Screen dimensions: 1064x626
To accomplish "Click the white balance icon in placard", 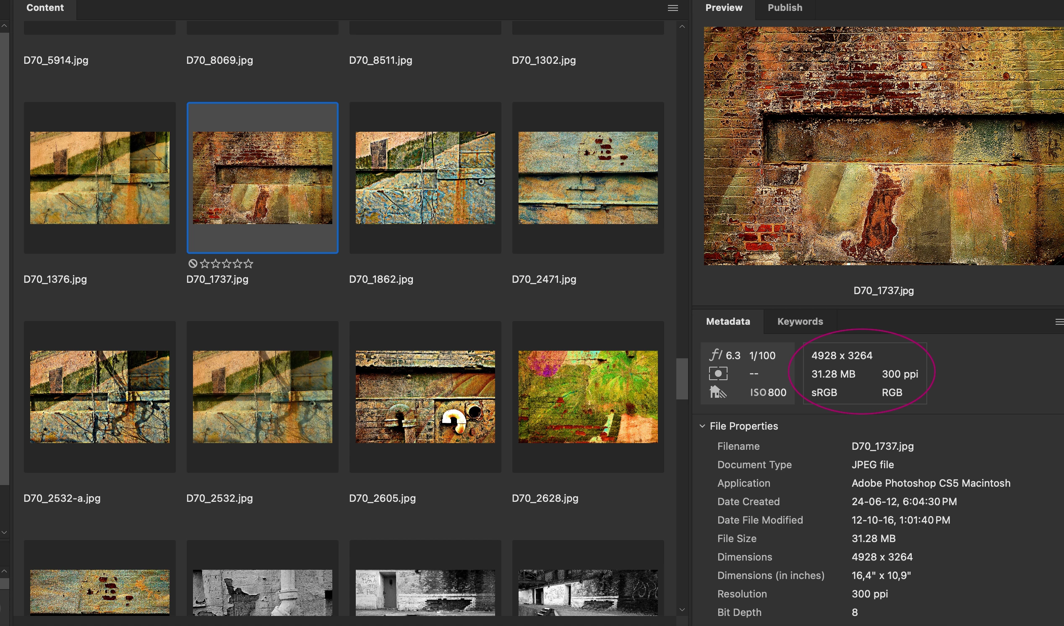I will pos(718,392).
